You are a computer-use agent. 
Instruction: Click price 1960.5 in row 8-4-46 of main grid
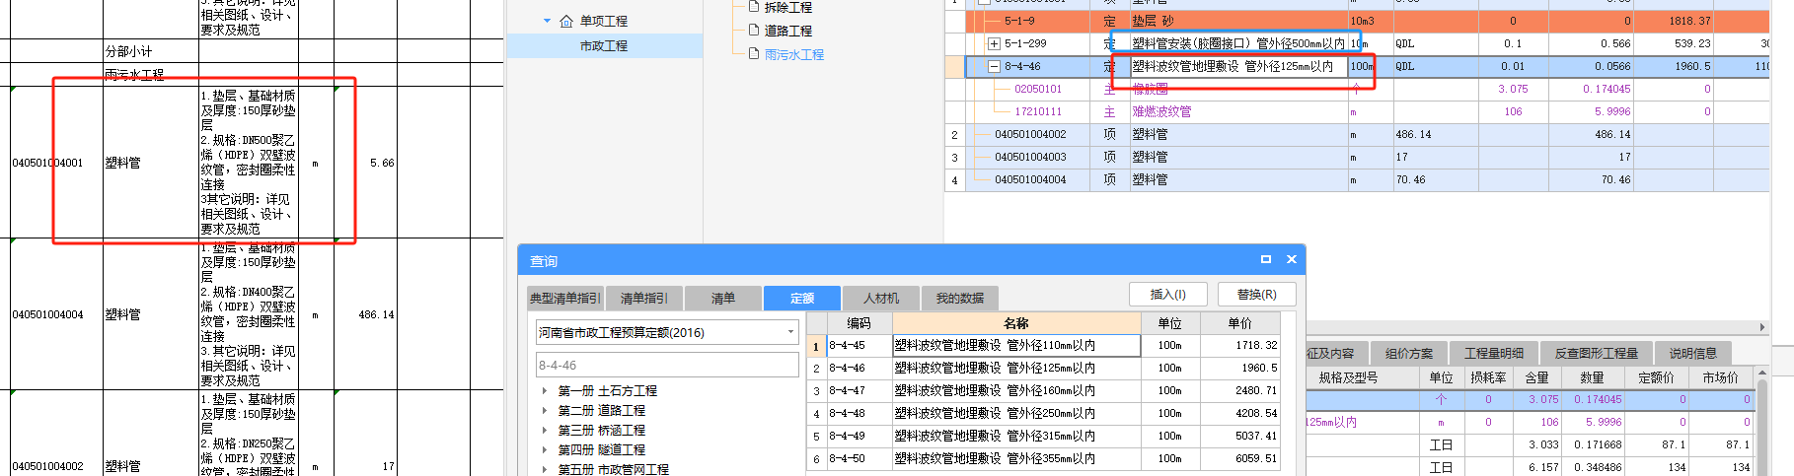1692,66
